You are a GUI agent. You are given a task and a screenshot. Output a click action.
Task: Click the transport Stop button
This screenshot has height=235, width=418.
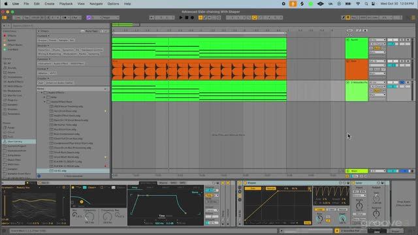[x=187, y=18]
